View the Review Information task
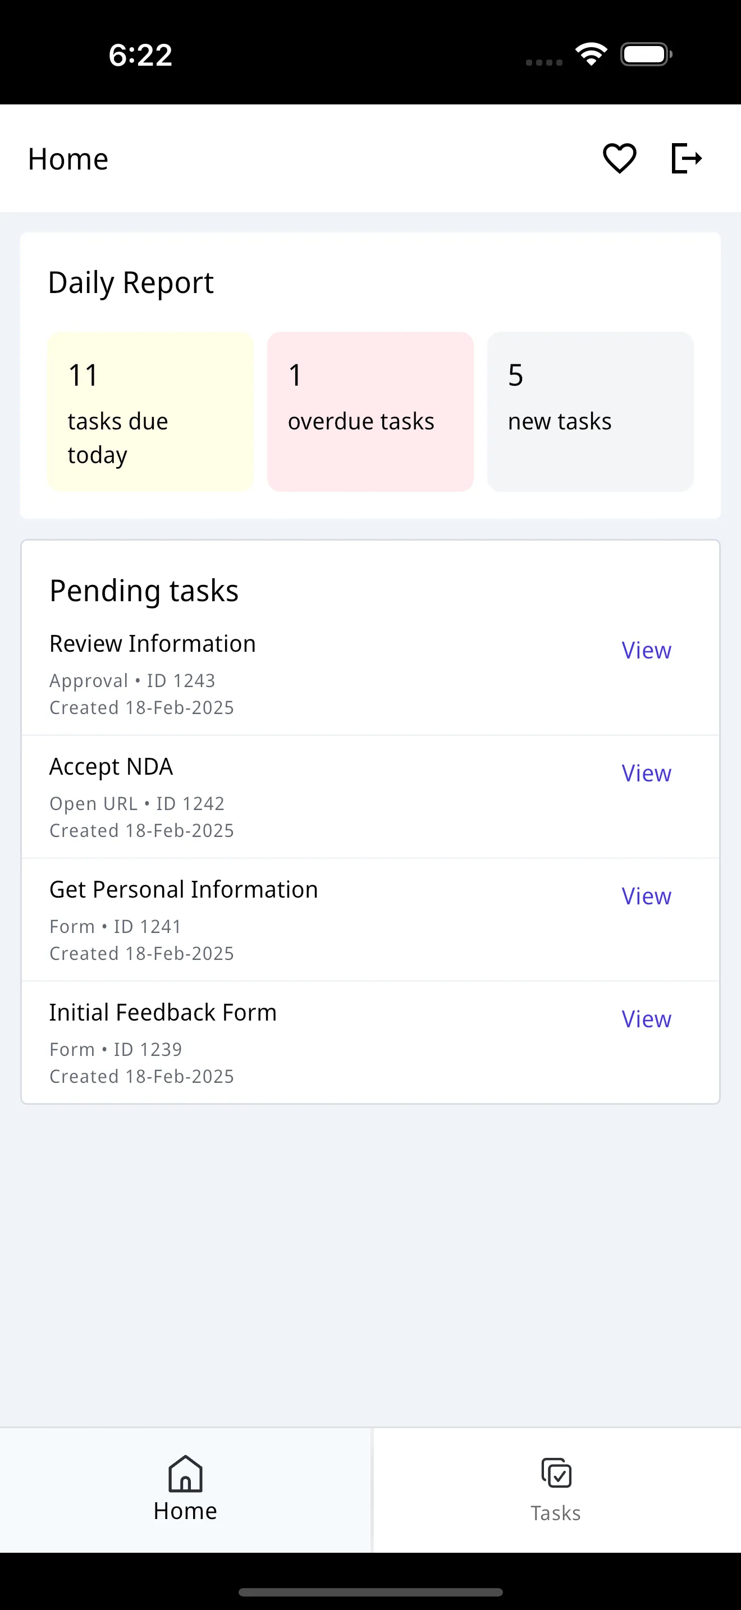The image size is (741, 1610). click(646, 651)
